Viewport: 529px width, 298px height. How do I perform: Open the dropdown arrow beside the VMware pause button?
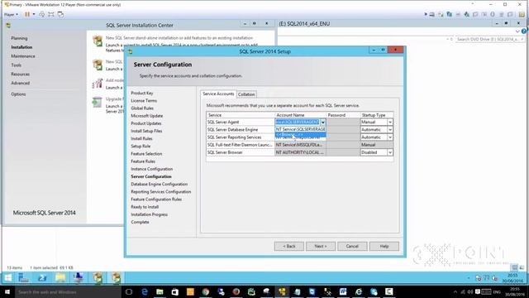click(x=34, y=14)
